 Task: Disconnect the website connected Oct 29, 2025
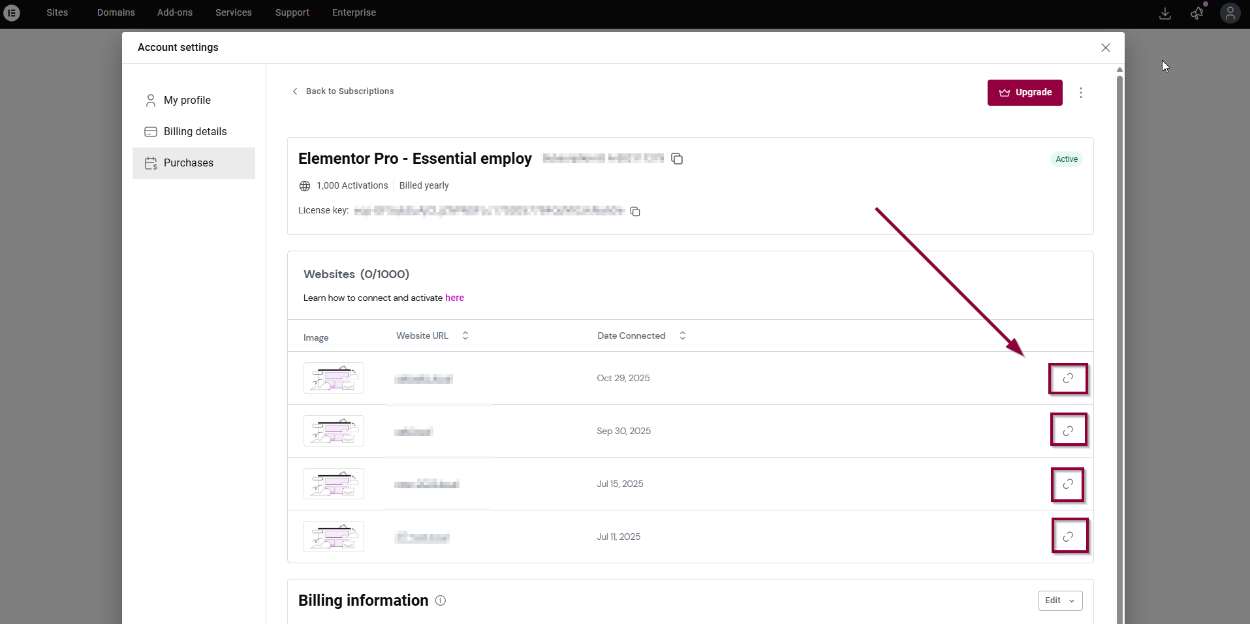point(1068,379)
